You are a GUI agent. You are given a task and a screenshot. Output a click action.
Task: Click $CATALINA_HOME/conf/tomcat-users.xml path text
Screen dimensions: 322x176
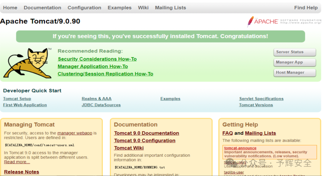[x=39, y=145]
